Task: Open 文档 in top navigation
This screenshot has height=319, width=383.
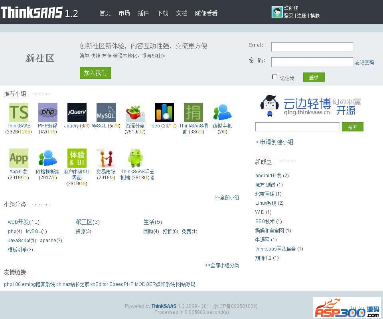Action: (182, 13)
